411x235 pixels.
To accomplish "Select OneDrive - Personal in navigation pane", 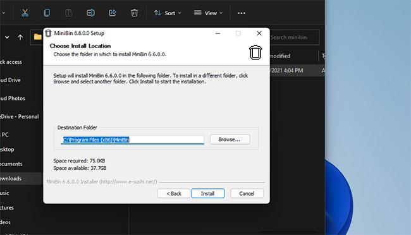I will tap(20, 117).
